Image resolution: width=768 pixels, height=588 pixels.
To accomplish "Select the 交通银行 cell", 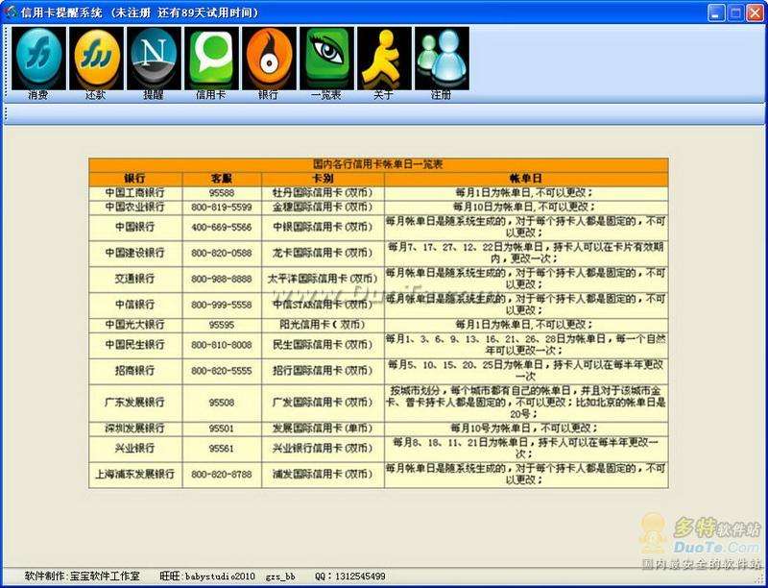I will (135, 280).
